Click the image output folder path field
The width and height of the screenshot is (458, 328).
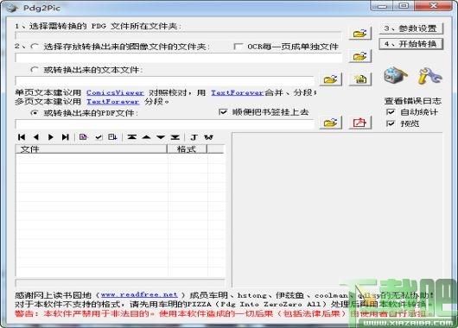point(179,58)
